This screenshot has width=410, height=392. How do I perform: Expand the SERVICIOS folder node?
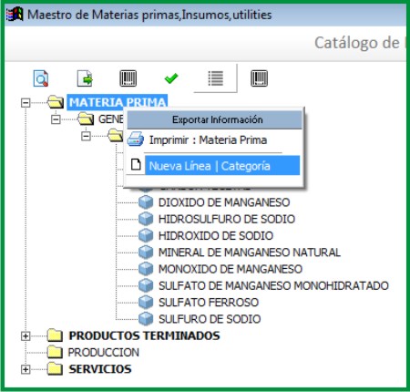point(26,369)
